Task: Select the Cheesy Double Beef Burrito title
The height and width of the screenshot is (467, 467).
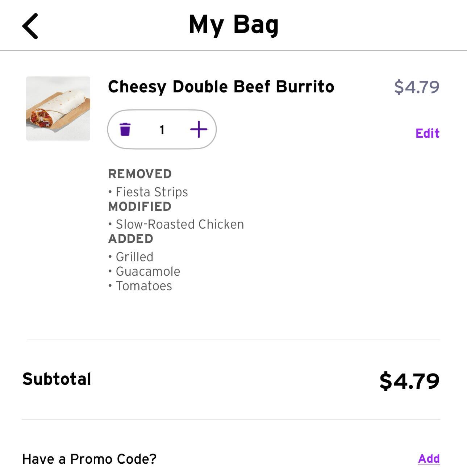Action: pos(221,87)
